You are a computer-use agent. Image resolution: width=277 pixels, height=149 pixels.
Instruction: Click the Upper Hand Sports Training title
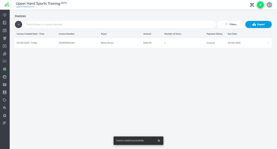tap(38, 4)
